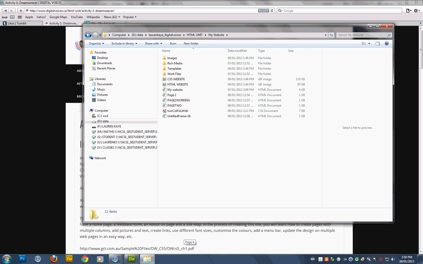This screenshot has height=264, width=423.
Task: Open Safari's page menu icon
Action: coord(409,11)
